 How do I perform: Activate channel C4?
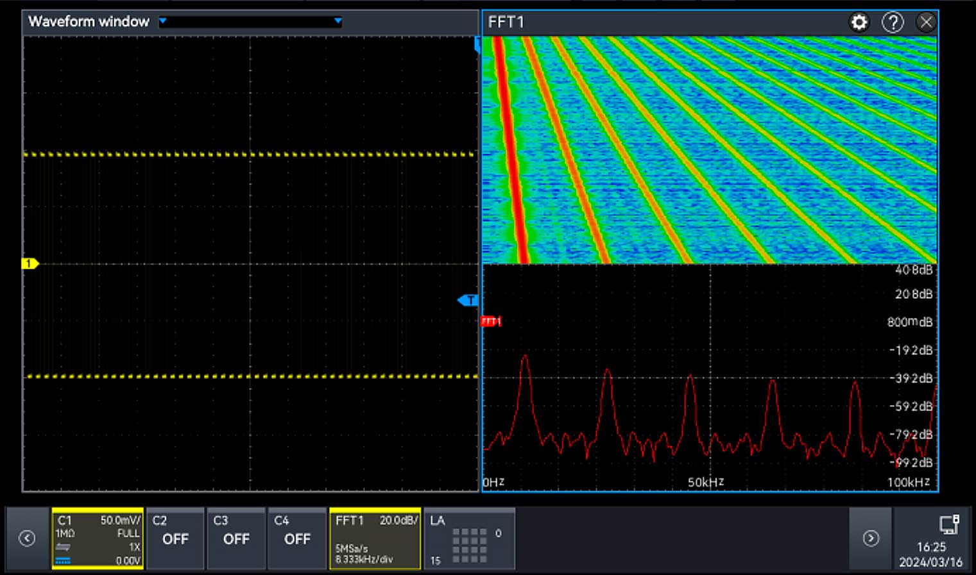point(296,538)
